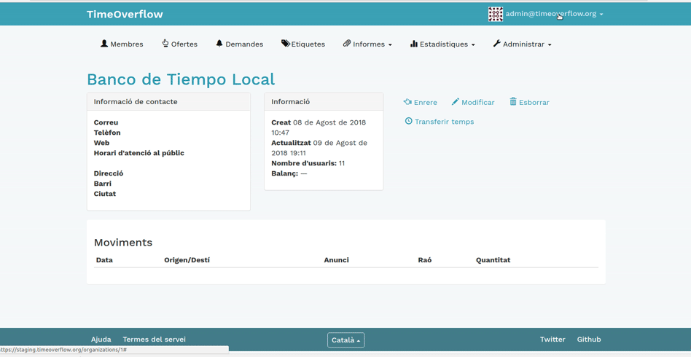This screenshot has height=357, width=691.
Task: Click the Nombre d'usuaris label
Action: click(x=304, y=163)
